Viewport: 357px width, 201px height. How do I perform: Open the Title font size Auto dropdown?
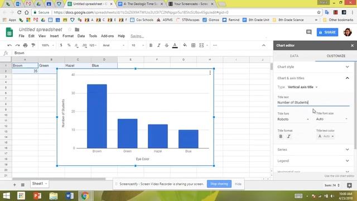[332, 119]
